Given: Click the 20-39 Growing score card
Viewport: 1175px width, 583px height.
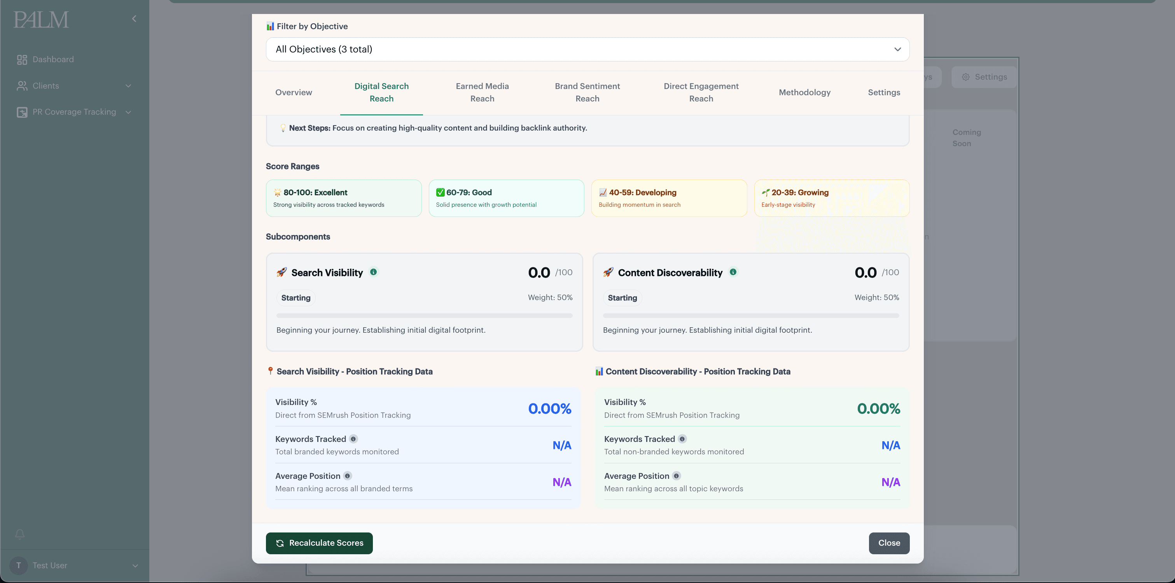Looking at the screenshot, I should click(x=832, y=198).
